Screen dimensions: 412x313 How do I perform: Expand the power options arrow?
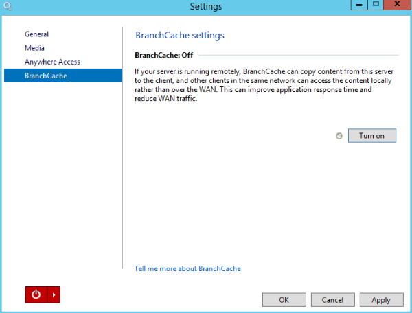pos(54,294)
